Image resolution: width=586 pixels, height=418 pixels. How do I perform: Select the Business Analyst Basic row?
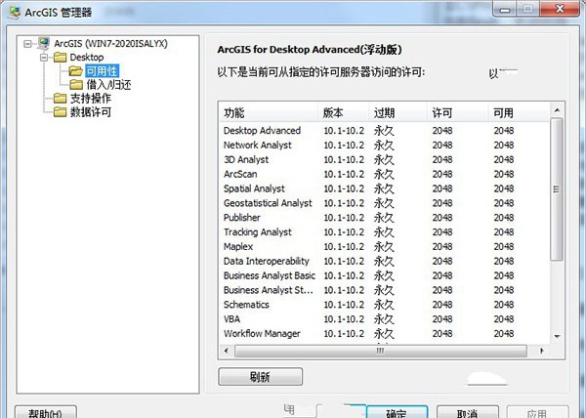tap(384, 275)
